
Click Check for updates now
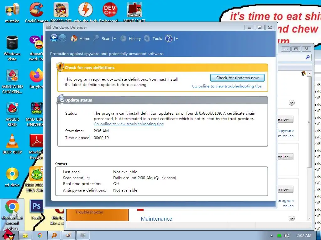click(x=237, y=77)
